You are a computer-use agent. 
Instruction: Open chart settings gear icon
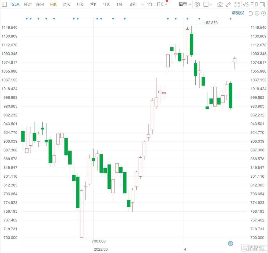coord(197,5)
